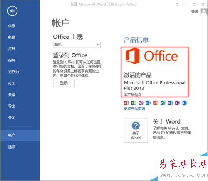Image resolution: width=208 pixels, height=181 pixels.
Task: Click the 关于 Word button
Action: pyautogui.click(x=136, y=130)
